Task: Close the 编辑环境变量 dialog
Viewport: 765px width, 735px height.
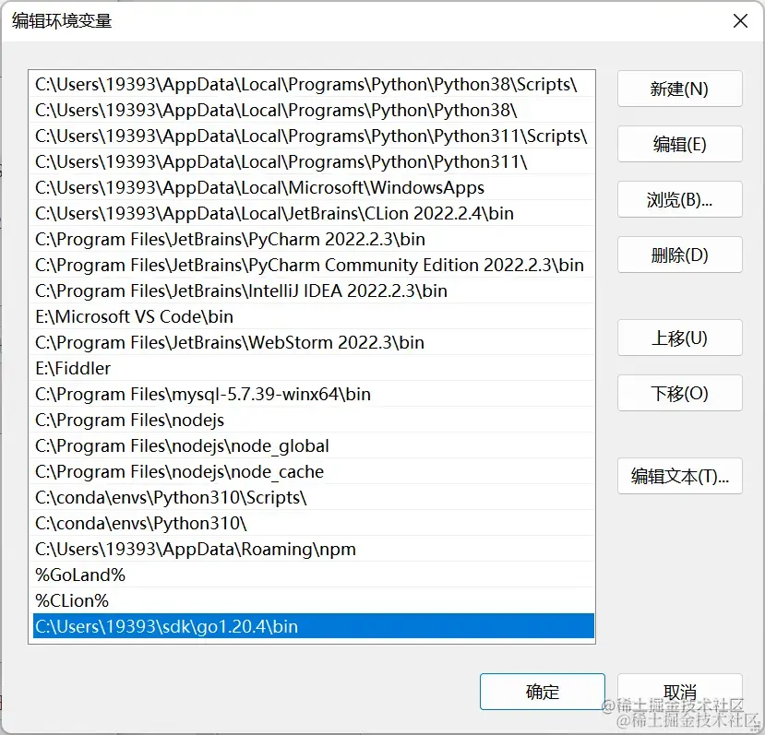Action: click(x=740, y=21)
